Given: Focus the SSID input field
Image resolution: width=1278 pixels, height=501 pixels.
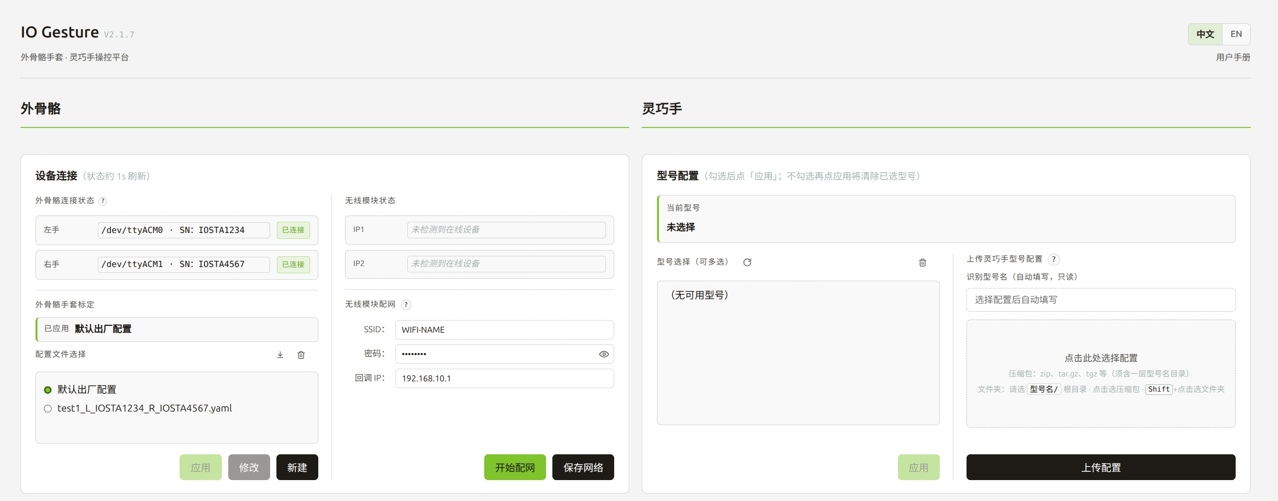Looking at the screenshot, I should pyautogui.click(x=505, y=330).
